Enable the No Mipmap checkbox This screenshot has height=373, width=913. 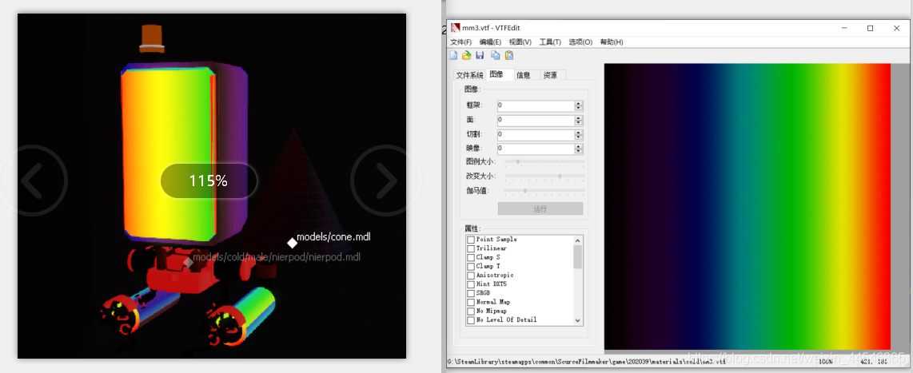coord(470,311)
